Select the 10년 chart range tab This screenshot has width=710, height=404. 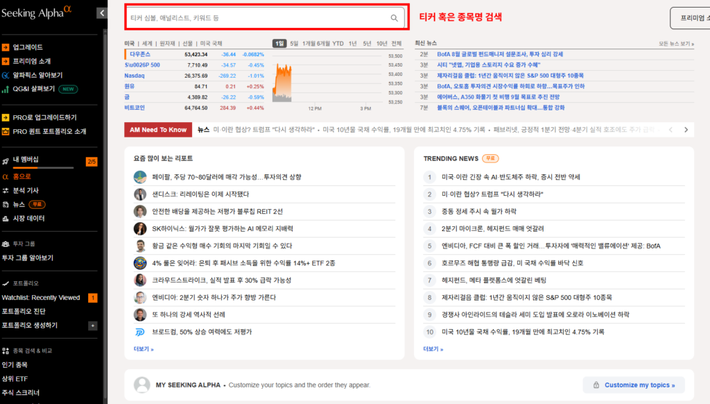[382, 44]
